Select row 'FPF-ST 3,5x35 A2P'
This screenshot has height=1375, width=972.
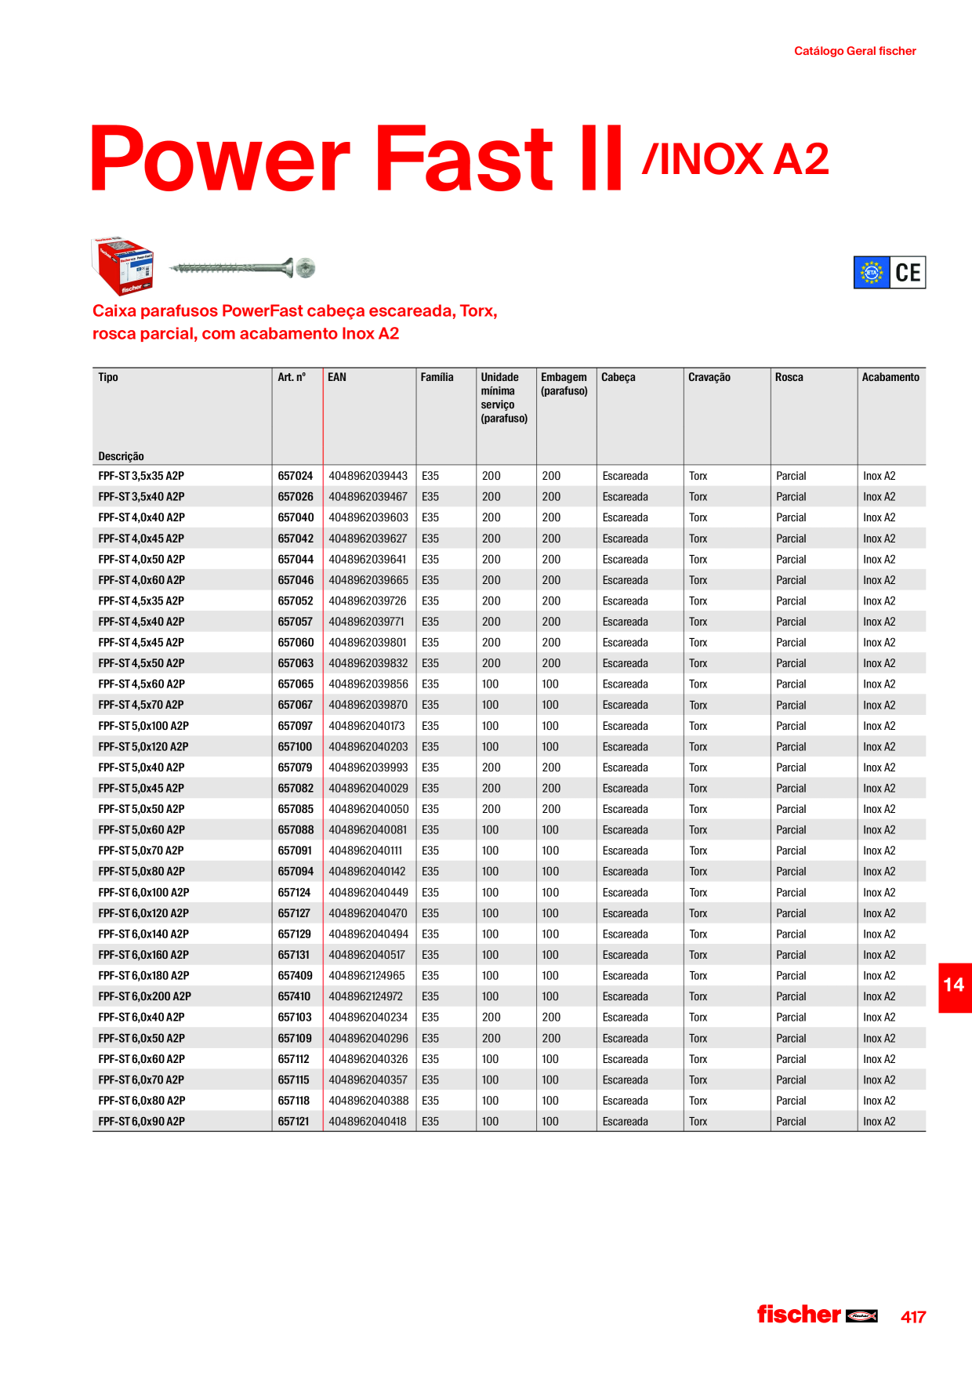pos(509,476)
